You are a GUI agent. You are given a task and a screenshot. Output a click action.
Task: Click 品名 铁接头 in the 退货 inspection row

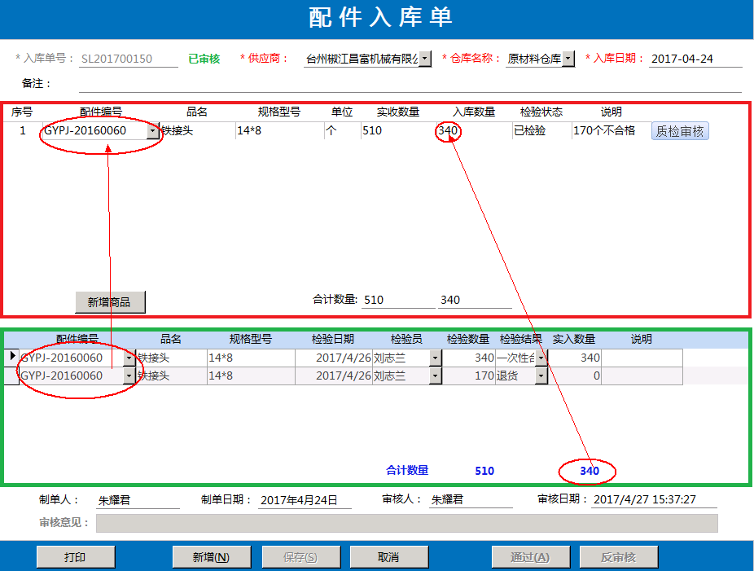172,376
